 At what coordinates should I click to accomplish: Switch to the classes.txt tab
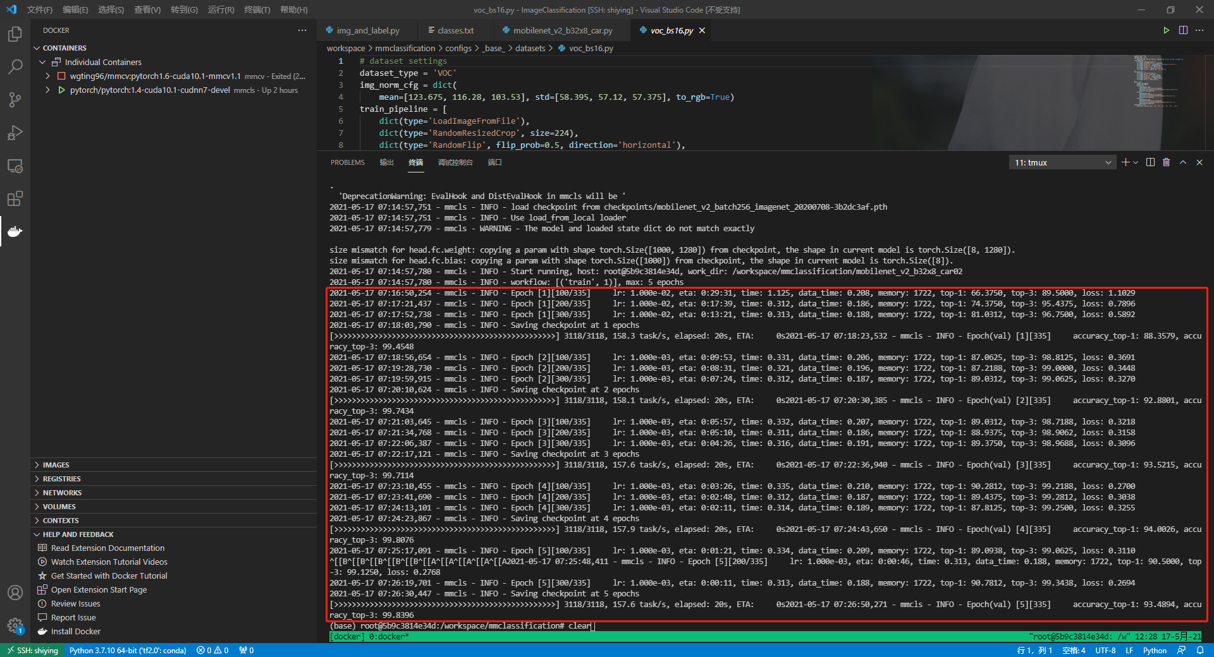pos(455,30)
